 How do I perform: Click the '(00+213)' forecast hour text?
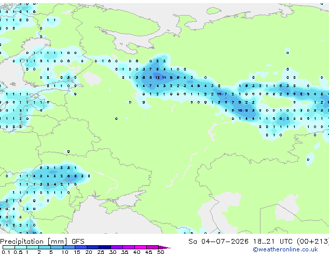pyautogui.click(x=313, y=242)
